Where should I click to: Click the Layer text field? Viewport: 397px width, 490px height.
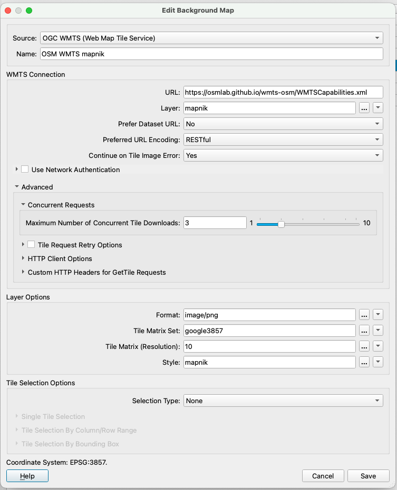pyautogui.click(x=269, y=108)
